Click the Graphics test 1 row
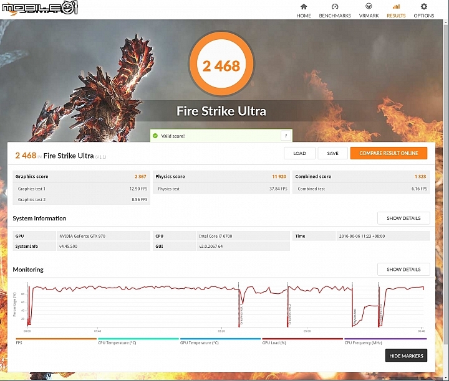 (x=81, y=189)
